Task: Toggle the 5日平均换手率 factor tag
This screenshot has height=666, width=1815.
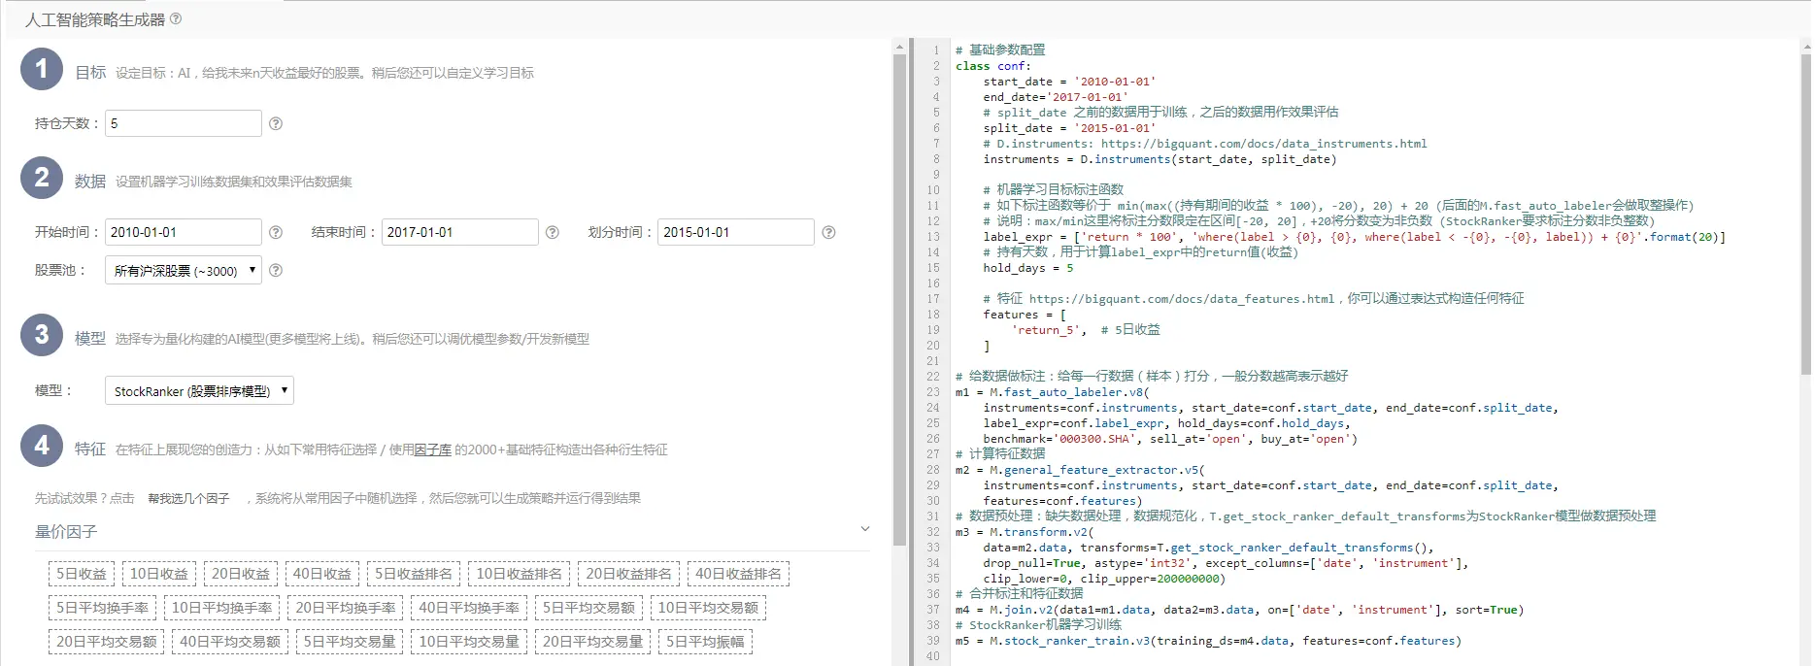Action: pyautogui.click(x=102, y=608)
